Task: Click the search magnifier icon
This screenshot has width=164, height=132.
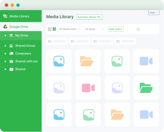Action: (138, 29)
